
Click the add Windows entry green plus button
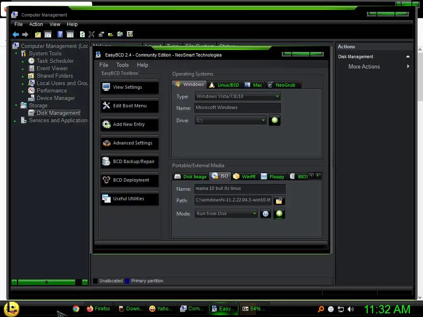coord(275,120)
